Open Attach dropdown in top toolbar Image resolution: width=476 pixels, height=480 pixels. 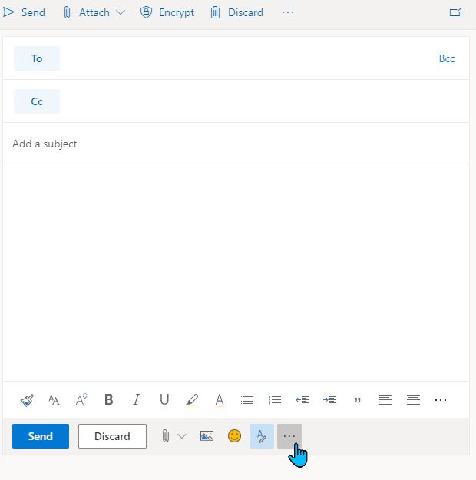point(120,12)
